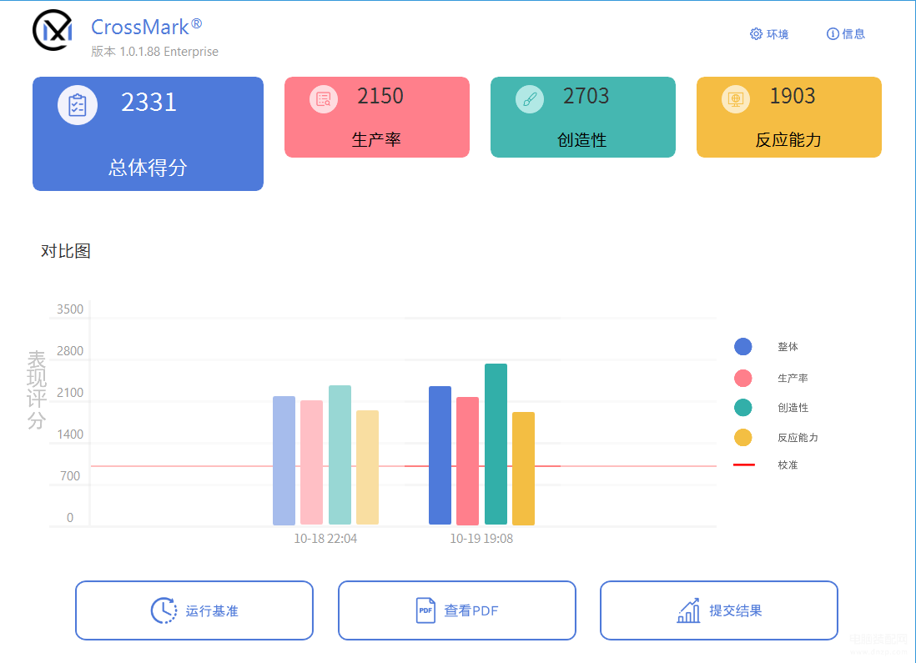Click the 表现评分 axis title
This screenshot has width=916, height=663.
pyautogui.click(x=36, y=389)
